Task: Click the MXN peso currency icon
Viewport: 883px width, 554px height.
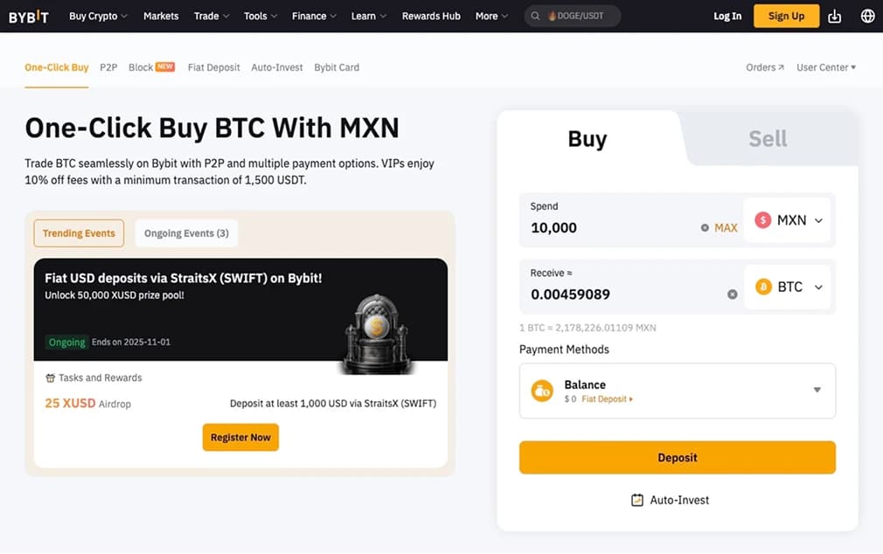Action: click(x=763, y=220)
